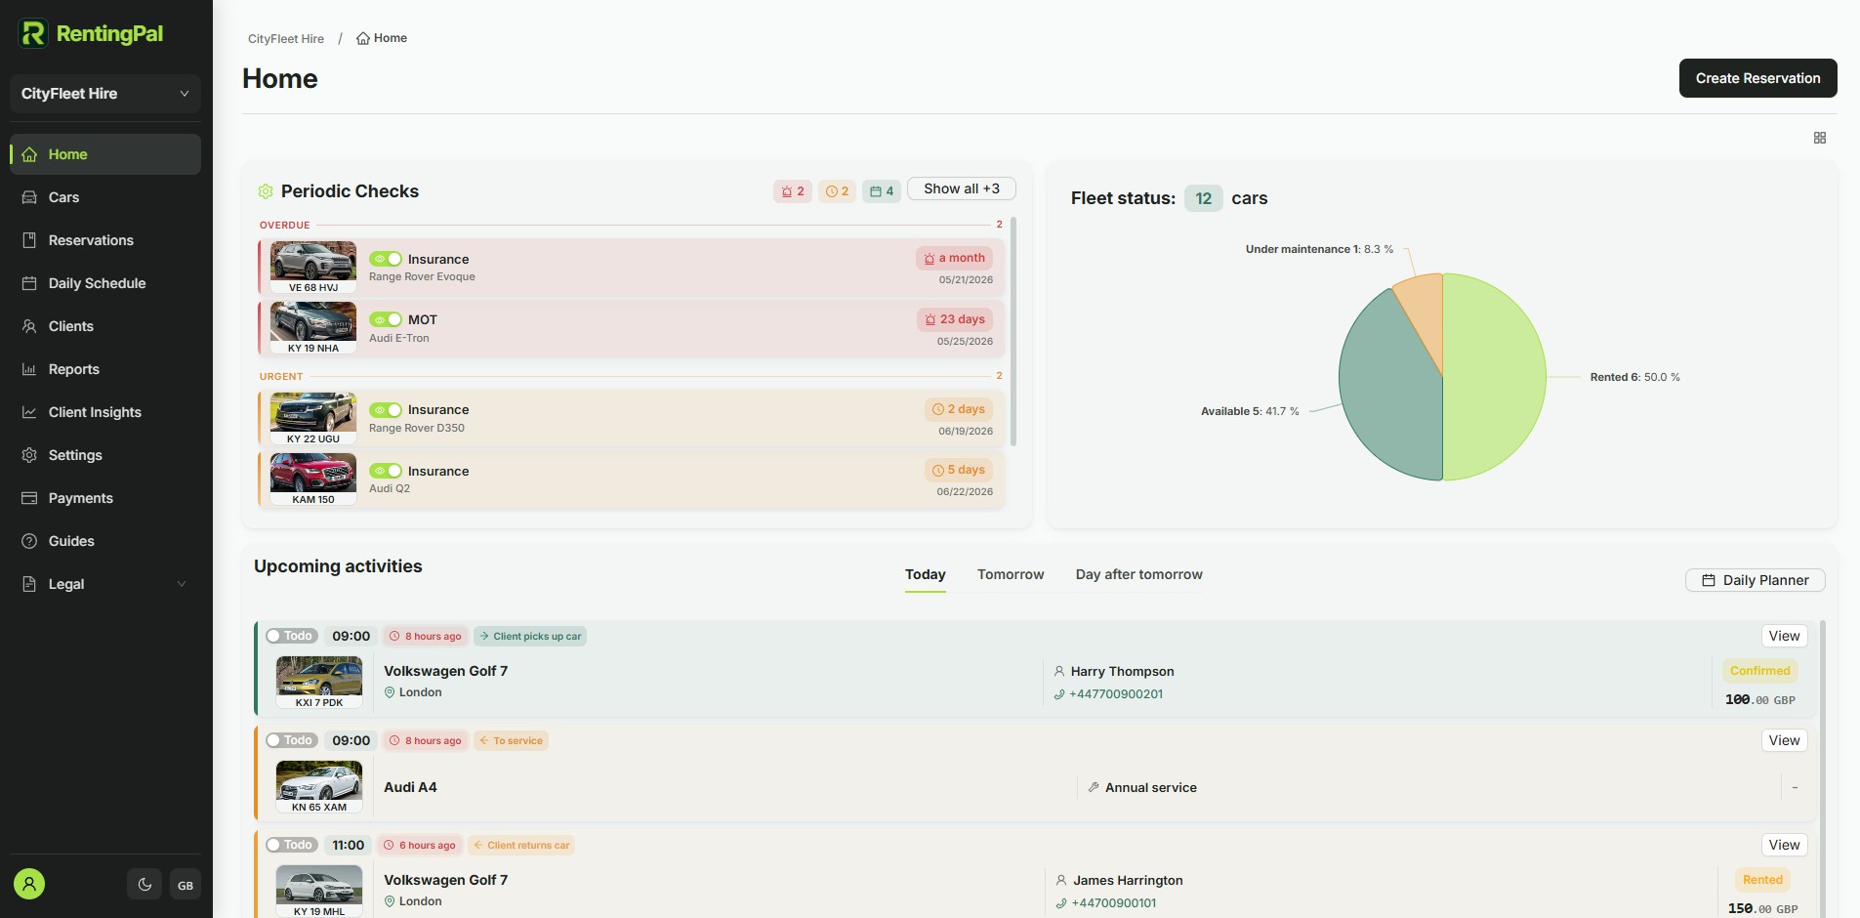Filter periodic checks by overdue badge
This screenshot has width=1860, height=918.
click(x=793, y=191)
